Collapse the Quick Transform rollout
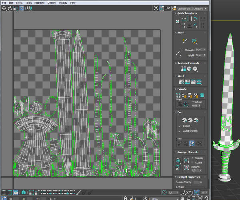Viewport: 240px width, 200px height. click(176, 13)
